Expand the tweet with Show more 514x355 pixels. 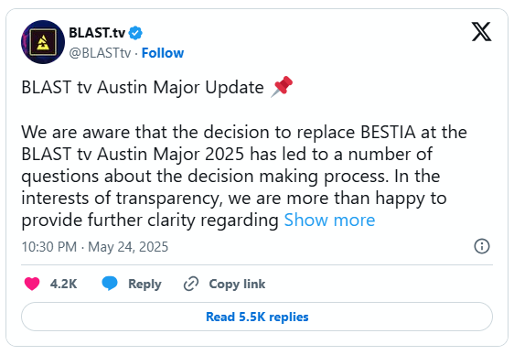[x=329, y=220]
